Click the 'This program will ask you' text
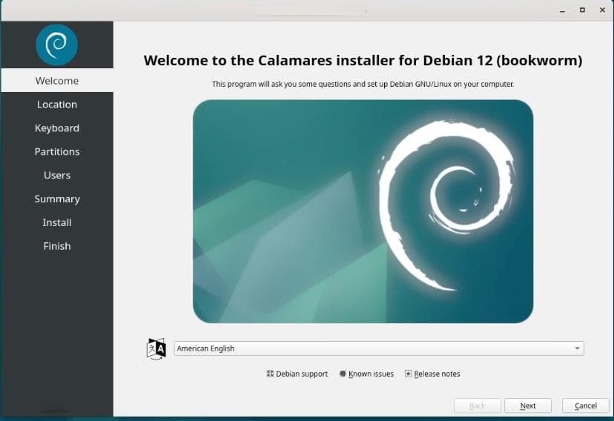Image resolution: width=614 pixels, height=421 pixels. click(363, 84)
